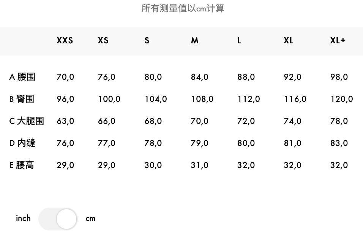363x235 pixels.
Task: Select the C 大腿围 row label
Action: (x=27, y=121)
